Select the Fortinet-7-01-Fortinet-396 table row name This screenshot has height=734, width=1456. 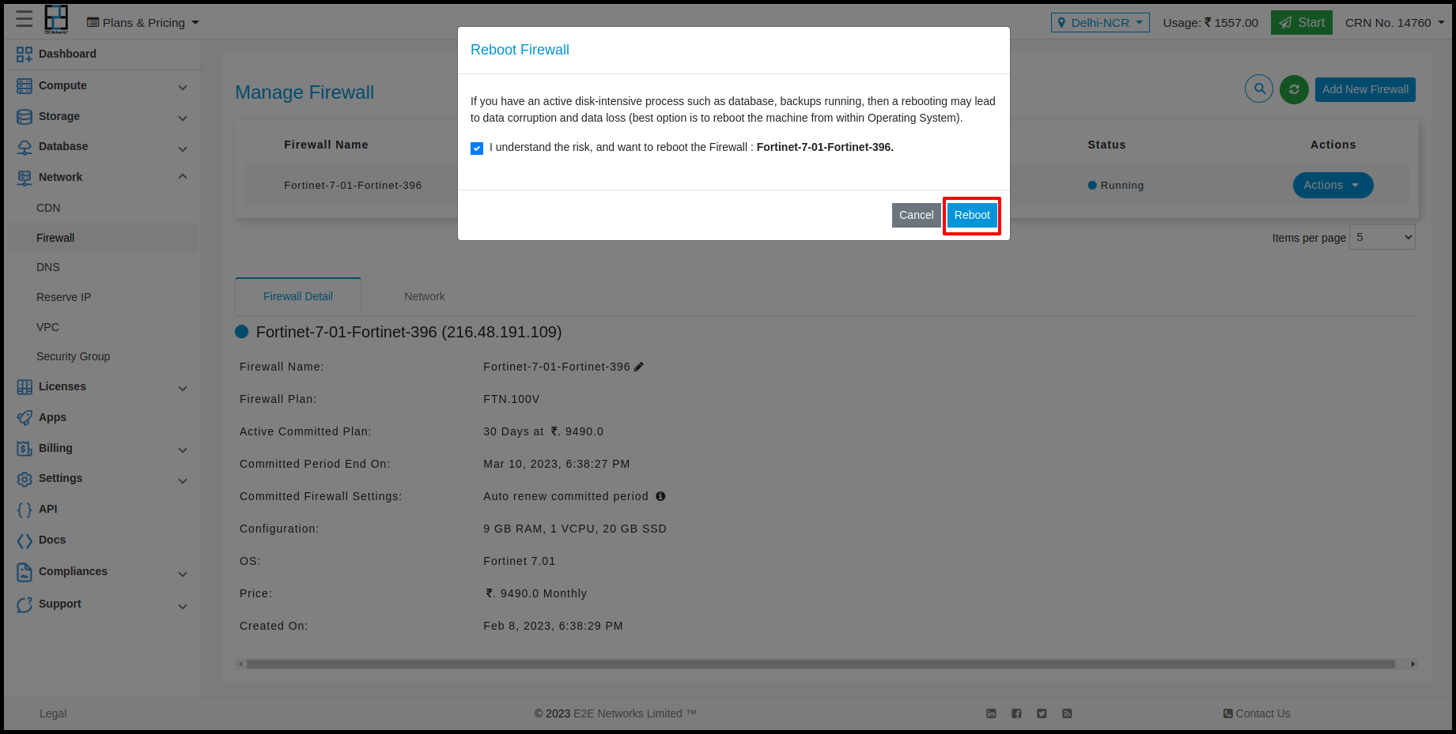(x=353, y=186)
